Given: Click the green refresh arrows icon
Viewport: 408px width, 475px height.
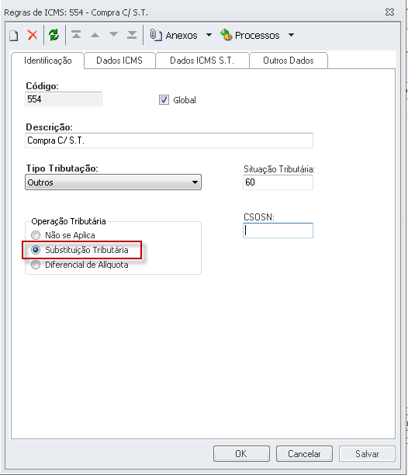Looking at the screenshot, I should (x=54, y=35).
